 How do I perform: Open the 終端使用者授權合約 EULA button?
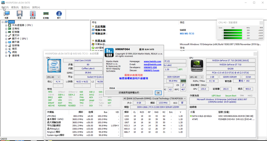coord(129,93)
